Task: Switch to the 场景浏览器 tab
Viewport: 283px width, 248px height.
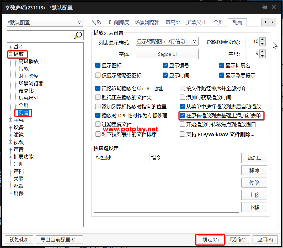Action: (147, 22)
